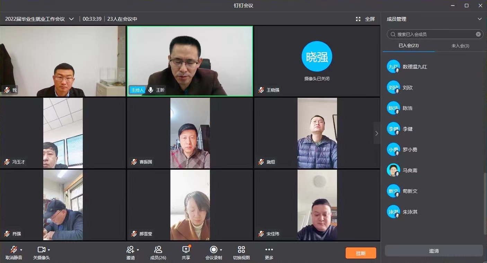Expand the microphone options arrow

pyautogui.click(x=21, y=250)
